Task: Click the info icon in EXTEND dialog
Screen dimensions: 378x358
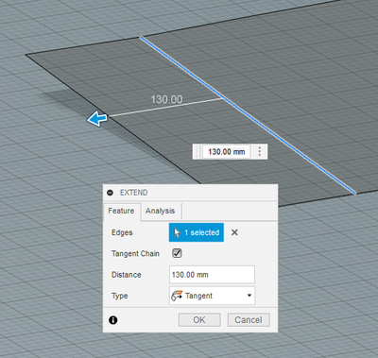Action: [x=113, y=320]
